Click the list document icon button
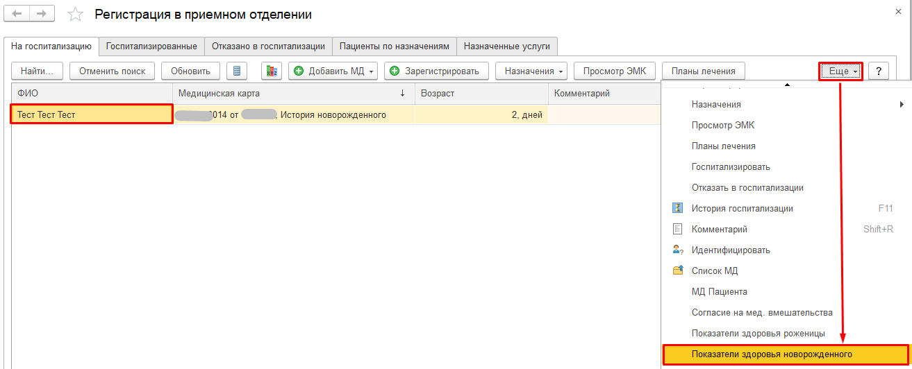912x369 pixels. point(237,71)
